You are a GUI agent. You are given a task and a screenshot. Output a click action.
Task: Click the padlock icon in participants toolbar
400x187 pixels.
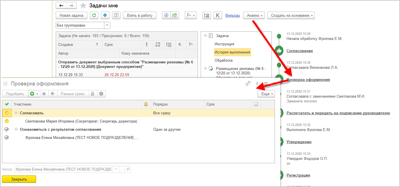click(x=93, y=94)
